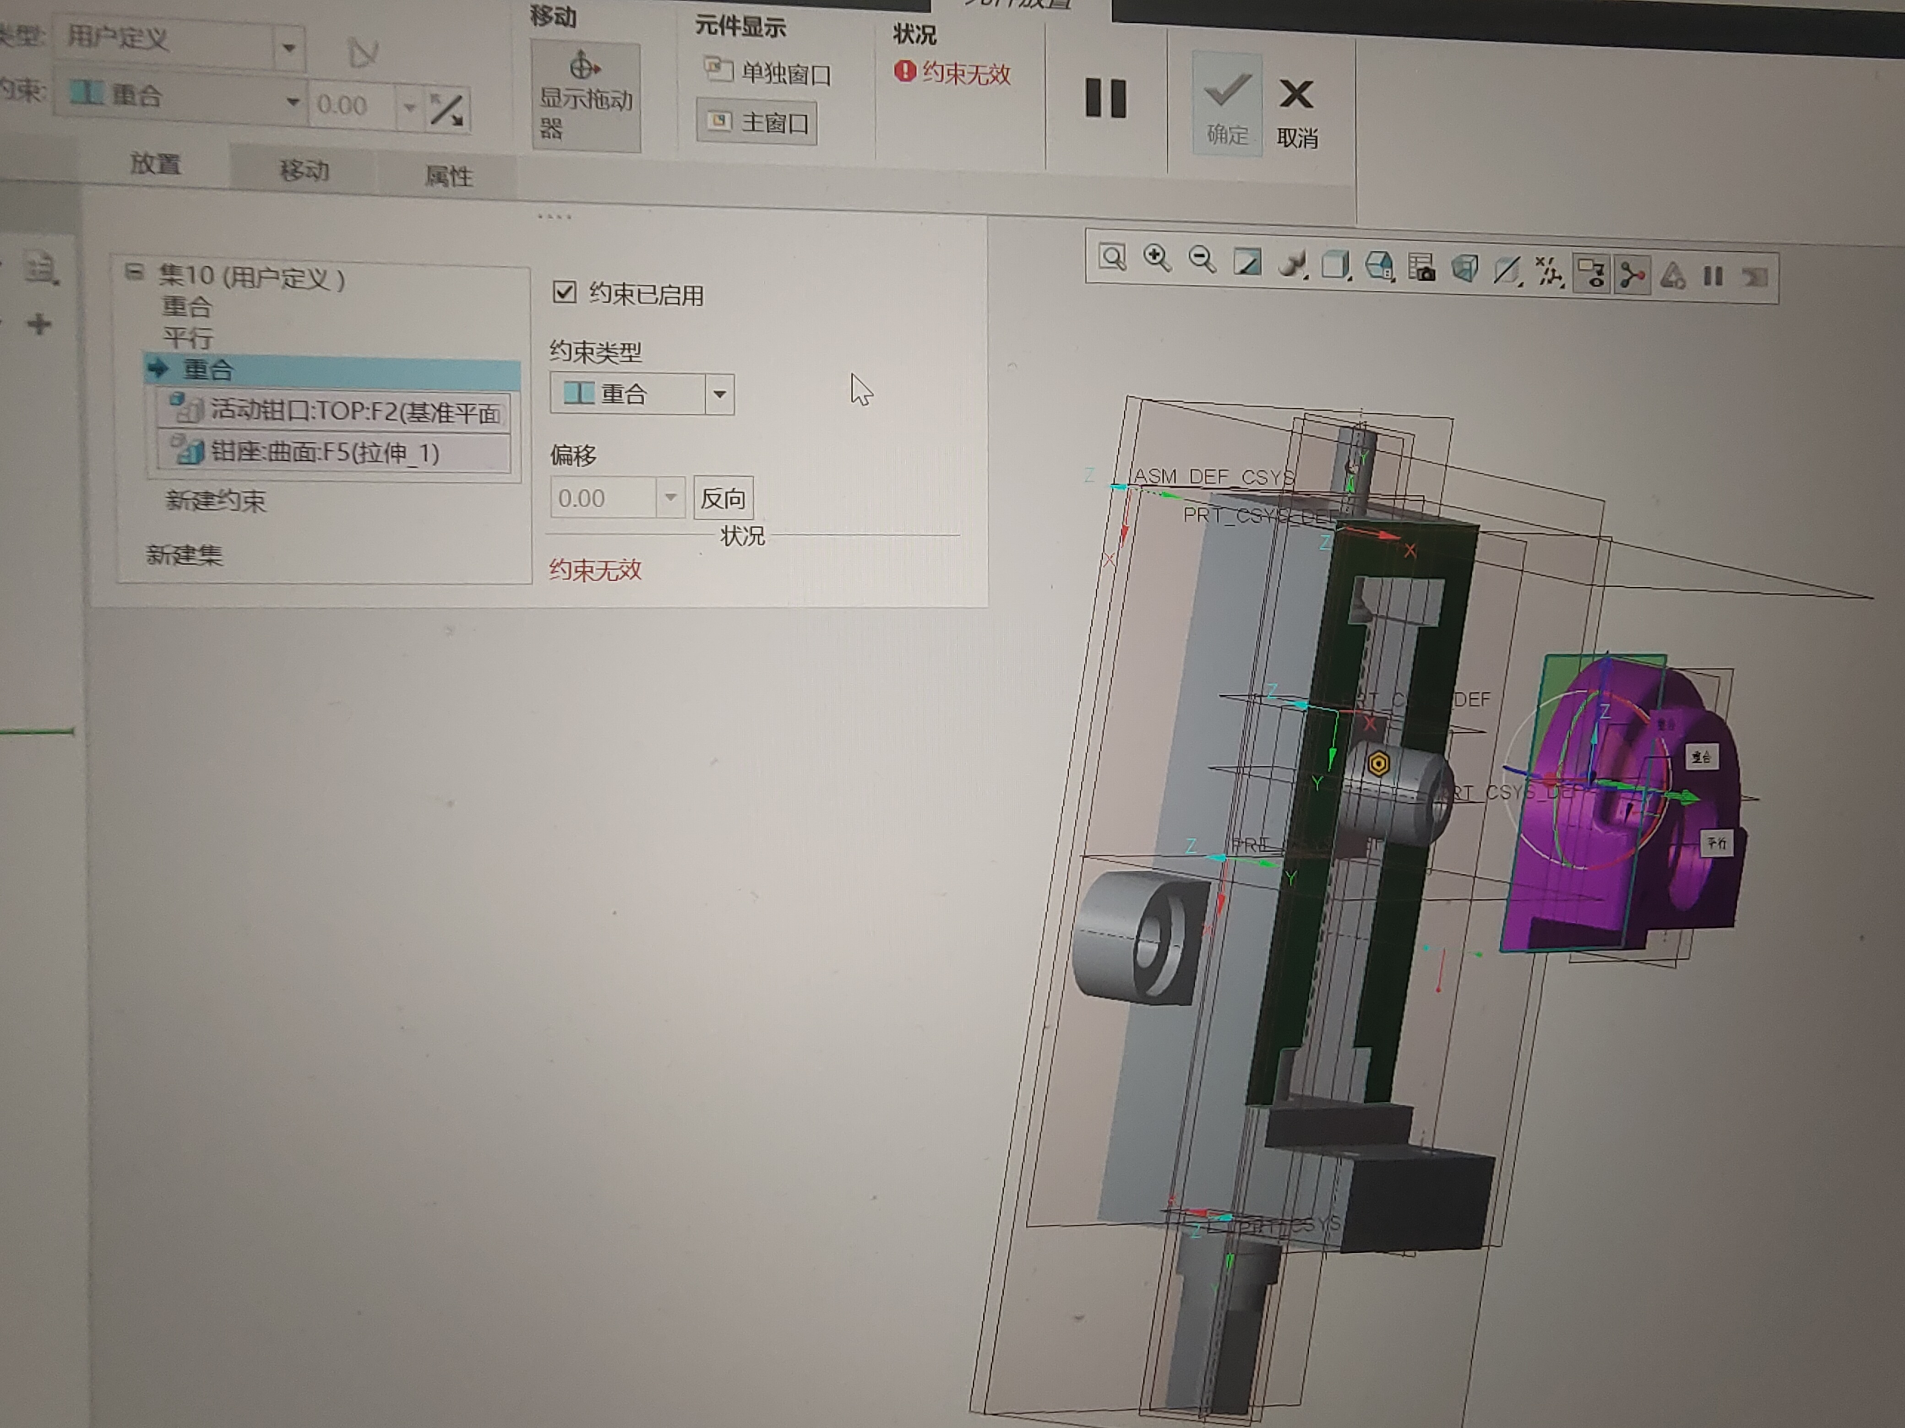
Task: Click the Zoom Out magnifier icon
Action: point(1202,260)
